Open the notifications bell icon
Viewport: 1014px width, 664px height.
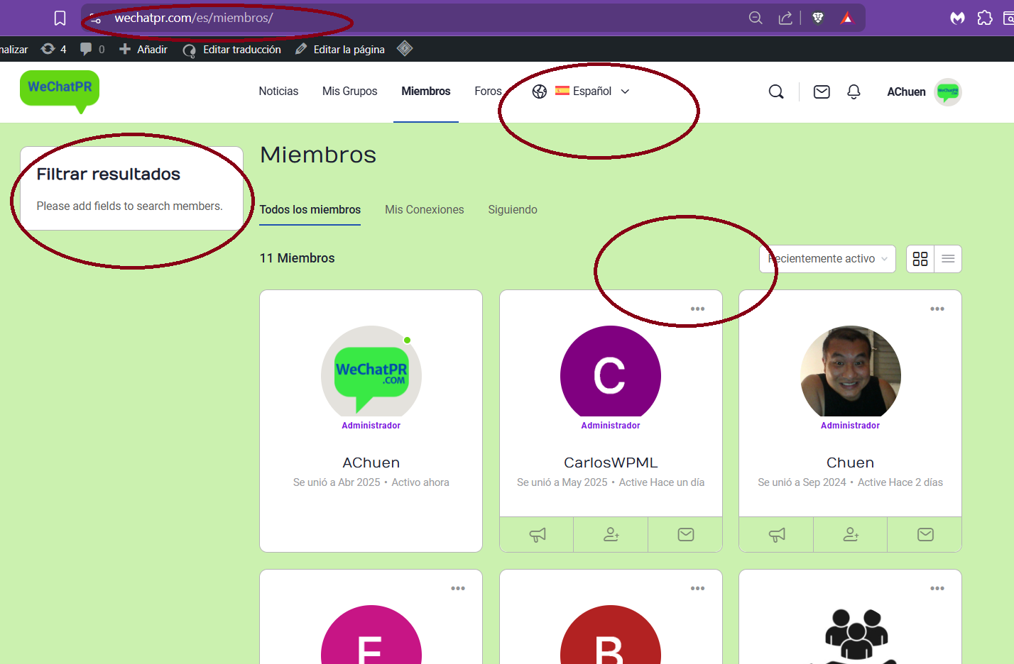pyautogui.click(x=854, y=92)
